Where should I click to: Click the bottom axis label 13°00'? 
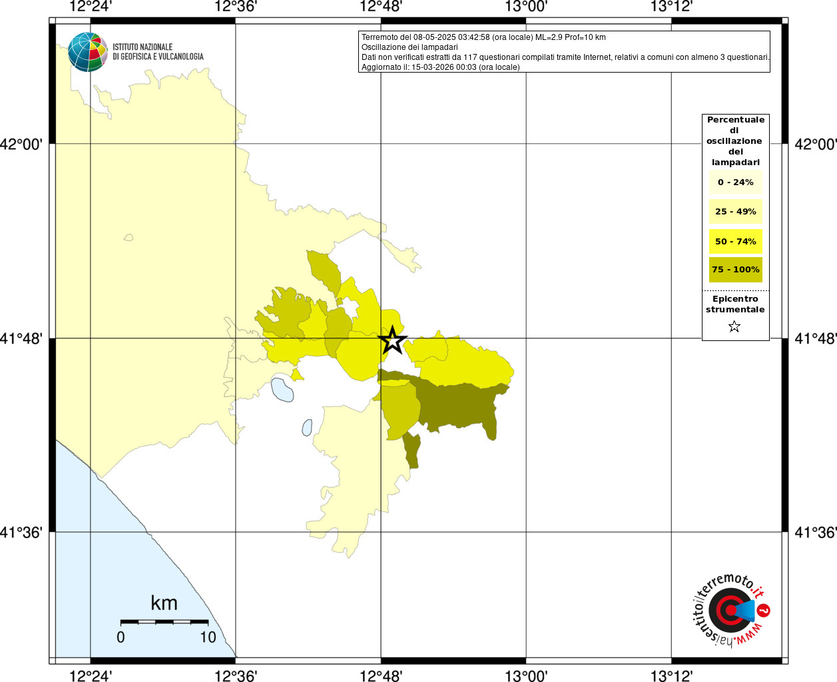point(526,676)
